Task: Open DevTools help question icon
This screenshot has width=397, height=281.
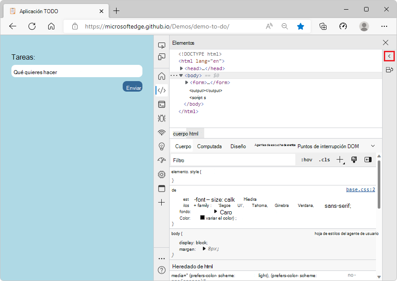Action: (162, 270)
